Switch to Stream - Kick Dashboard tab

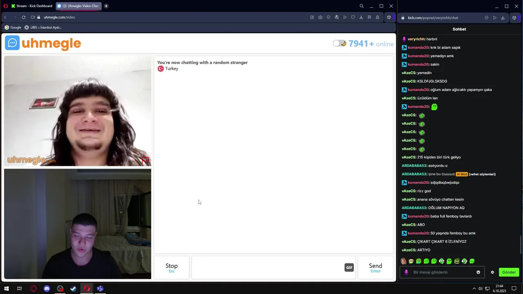coord(31,6)
